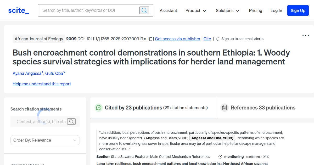314x165 pixels.
Task: Open Get access via publisher link
Action: pos(177,39)
